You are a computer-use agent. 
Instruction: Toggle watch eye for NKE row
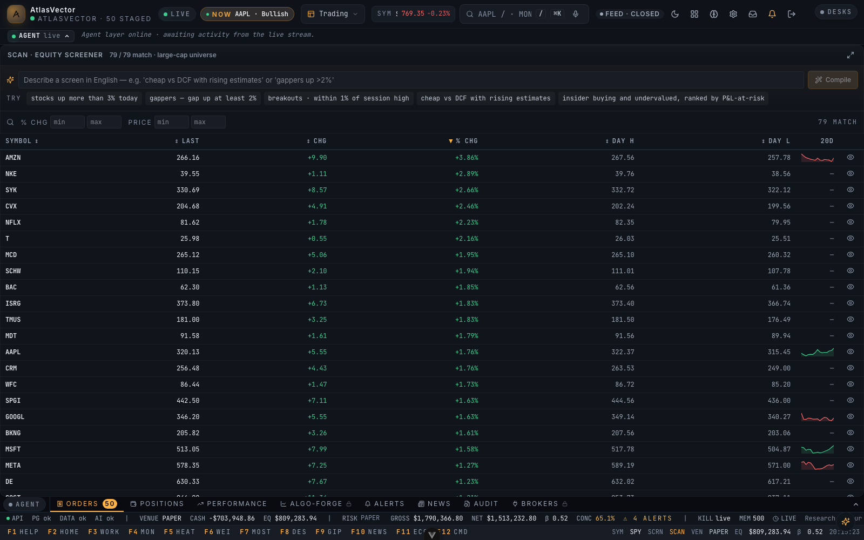coord(850,173)
